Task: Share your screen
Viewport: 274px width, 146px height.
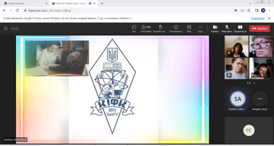Action: [240, 29]
